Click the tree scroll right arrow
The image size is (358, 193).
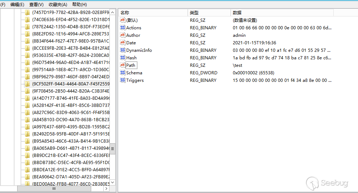[x=106, y=189]
